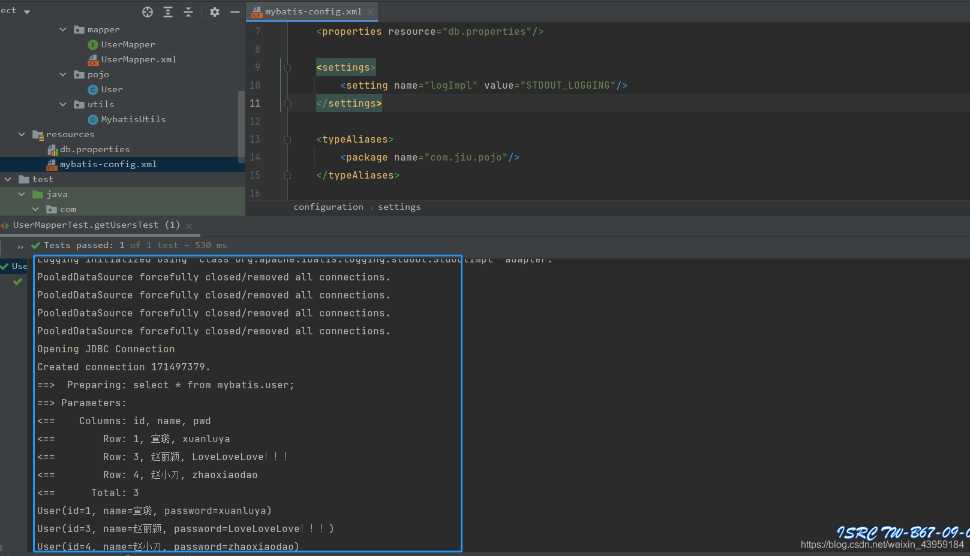Click the 'Total: 3' console line
The height and width of the screenshot is (556, 970).
coord(88,493)
